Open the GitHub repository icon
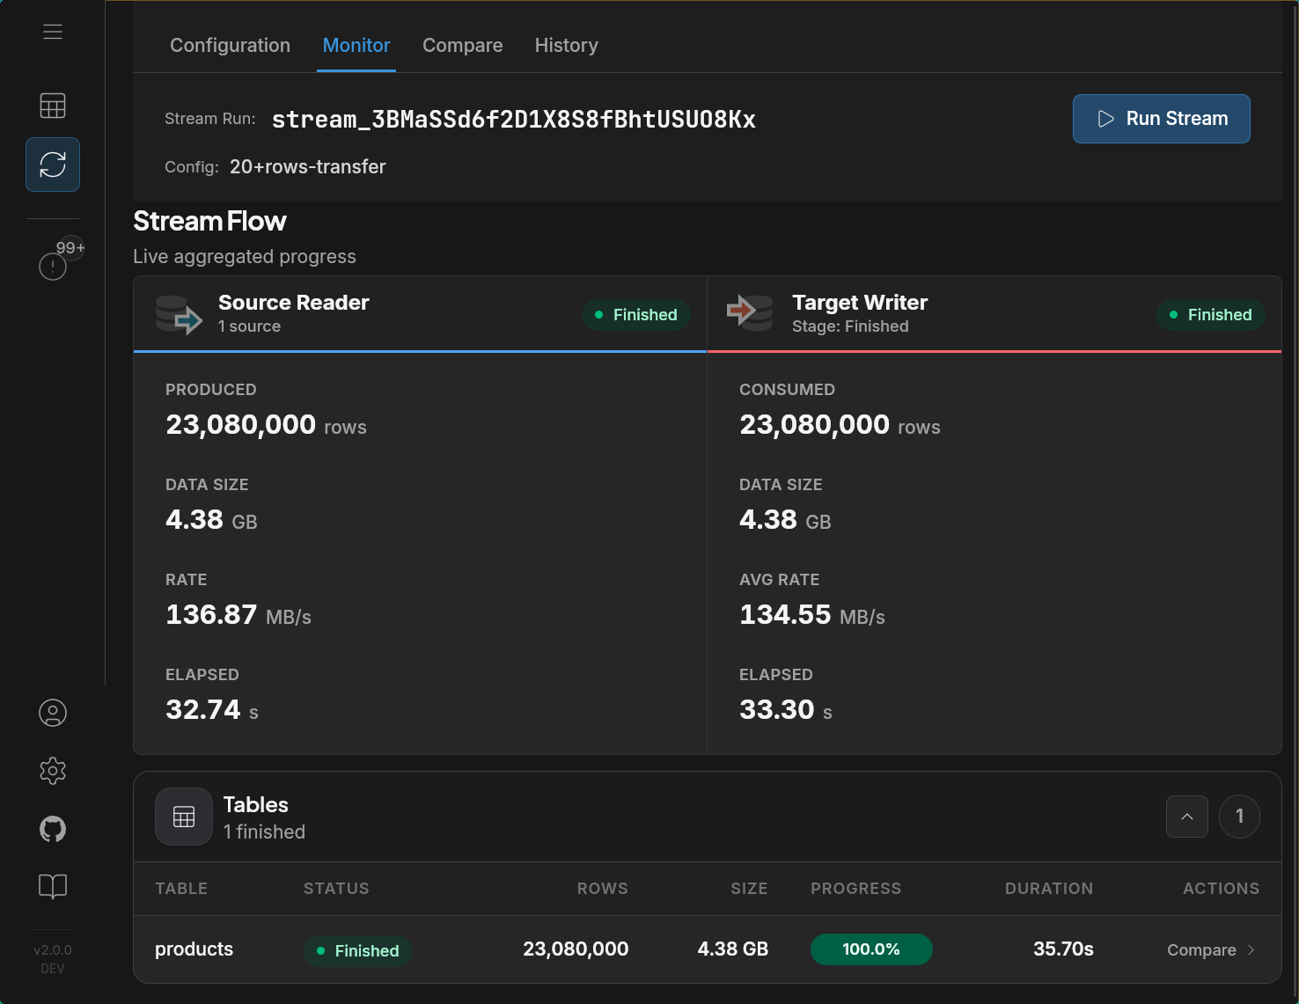The width and height of the screenshot is (1299, 1004). [x=53, y=829]
